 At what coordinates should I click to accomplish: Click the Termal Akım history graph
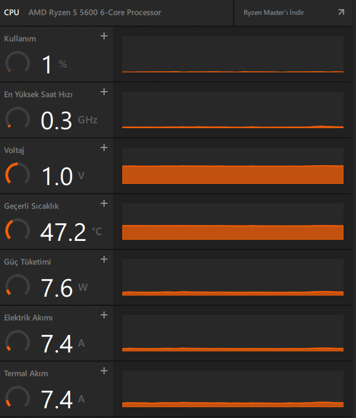(x=233, y=390)
